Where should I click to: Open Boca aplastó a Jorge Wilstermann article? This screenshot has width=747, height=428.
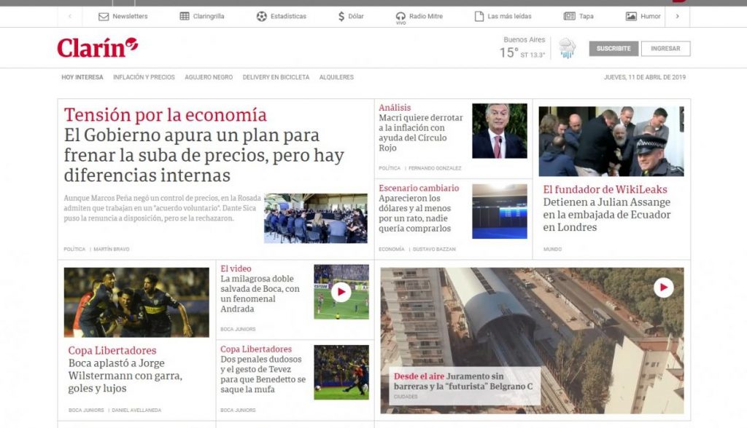125,376
